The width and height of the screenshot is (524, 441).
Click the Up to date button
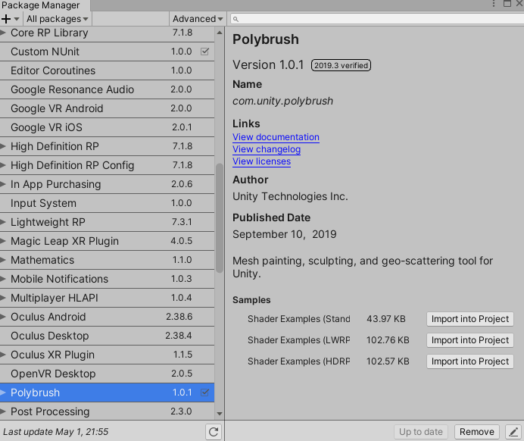click(x=421, y=432)
